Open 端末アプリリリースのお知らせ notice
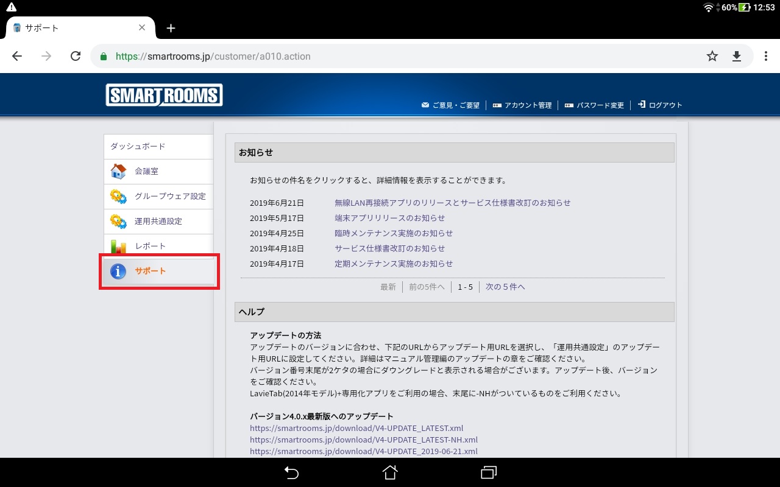The width and height of the screenshot is (780, 487). pyautogui.click(x=390, y=218)
